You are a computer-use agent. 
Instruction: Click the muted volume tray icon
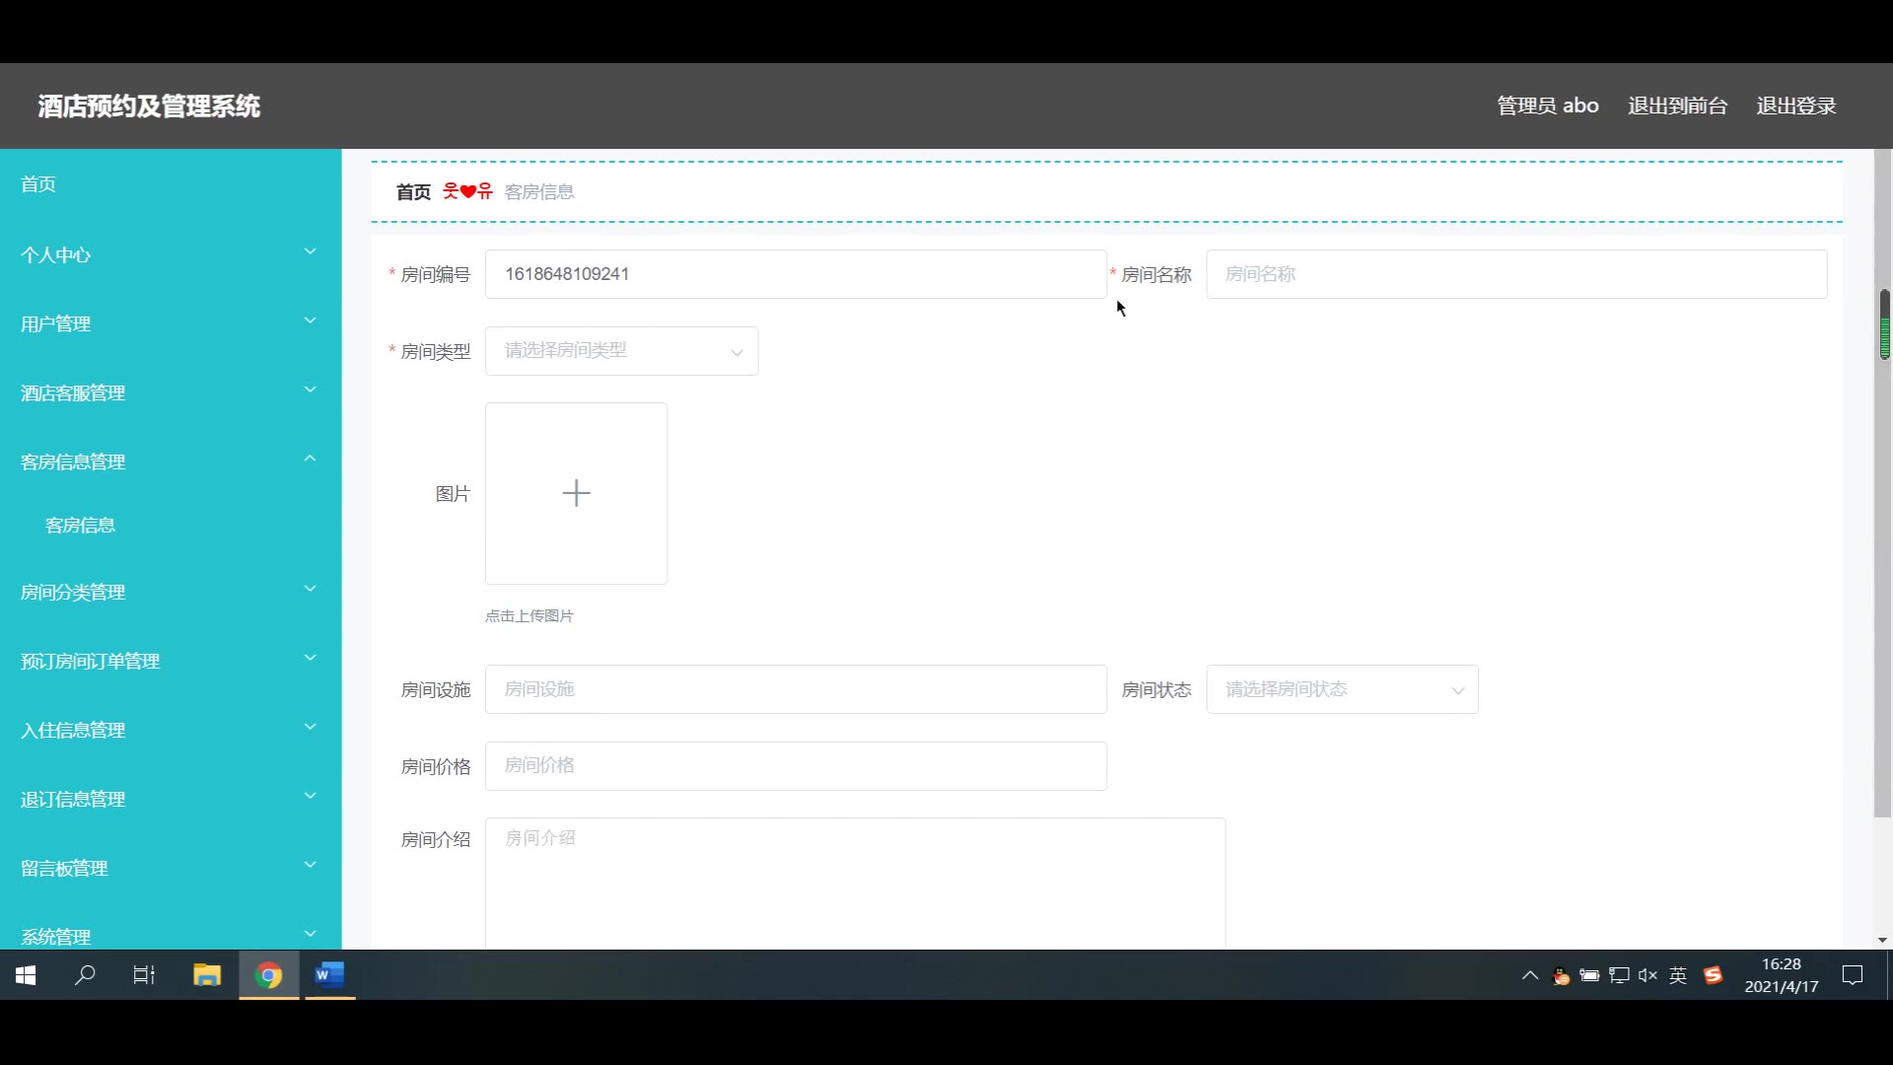(1648, 975)
